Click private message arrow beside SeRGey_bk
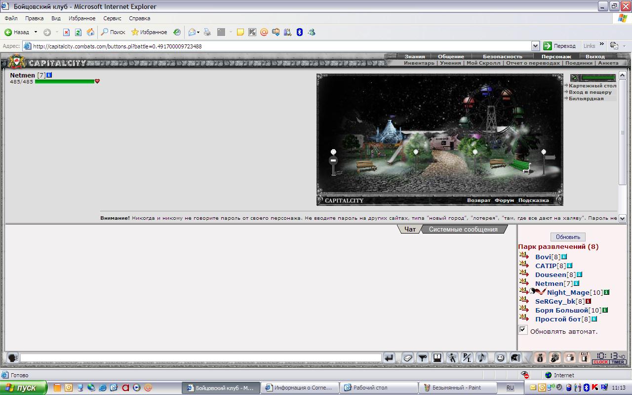Viewport: 632px width, 395px height. coord(524,301)
